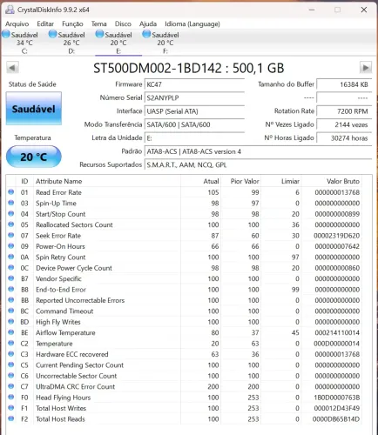Click the Valor Bruto column header
This screenshot has width=378, height=435.
point(332,181)
